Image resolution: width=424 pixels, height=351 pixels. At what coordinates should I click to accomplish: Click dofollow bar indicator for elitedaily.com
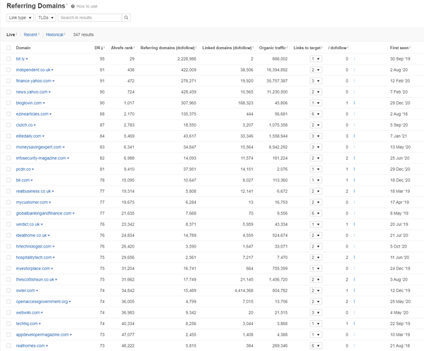(x=354, y=136)
